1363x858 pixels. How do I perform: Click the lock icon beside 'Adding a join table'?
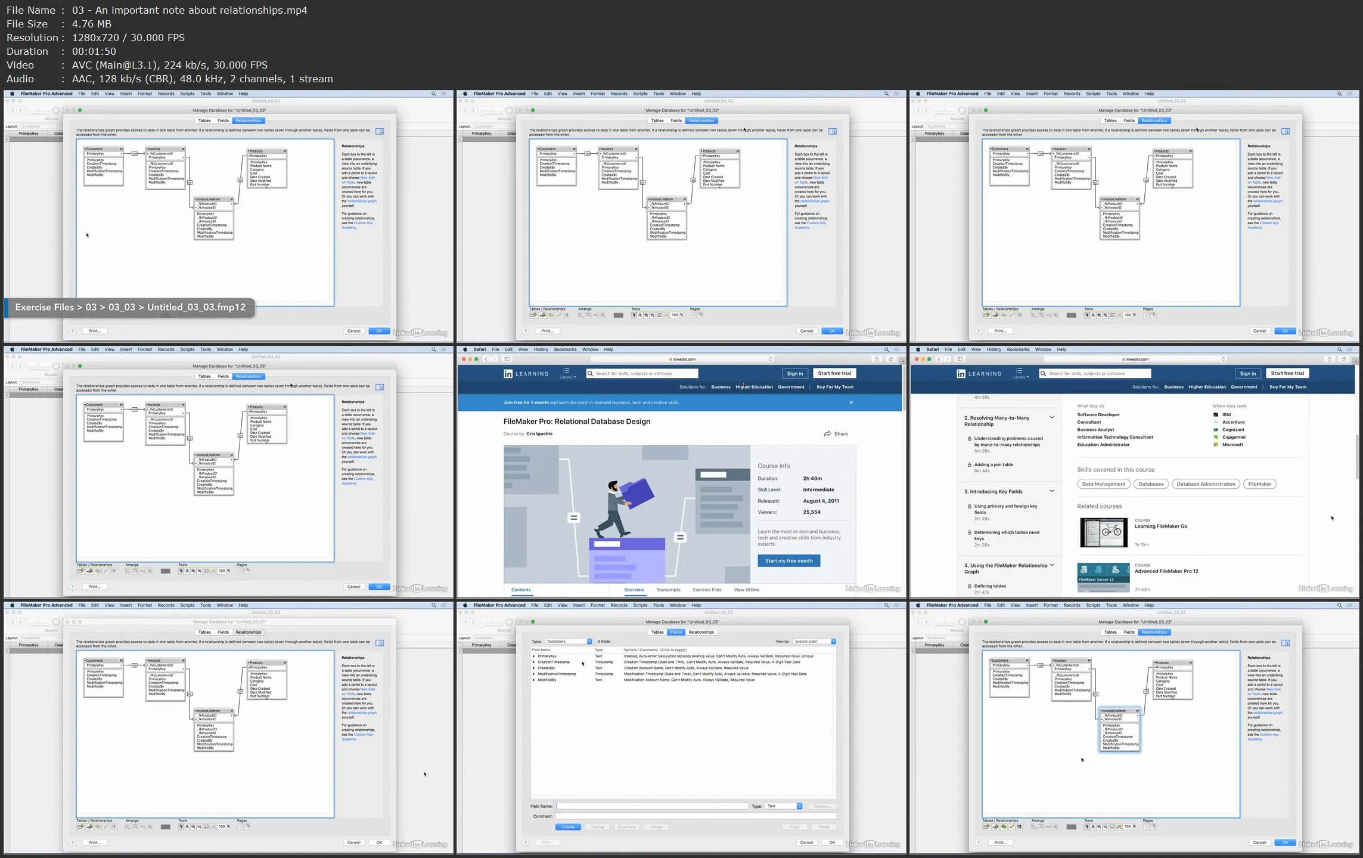(969, 464)
